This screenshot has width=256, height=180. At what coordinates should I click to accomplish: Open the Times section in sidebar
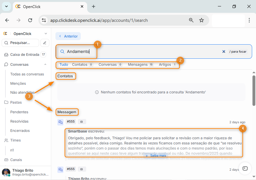pyautogui.click(x=15, y=140)
